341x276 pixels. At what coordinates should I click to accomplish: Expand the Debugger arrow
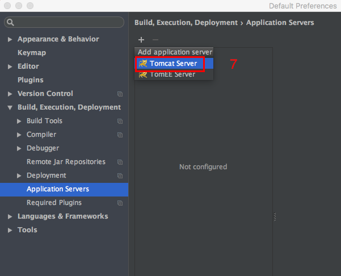click(19, 148)
